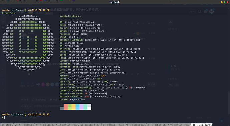
Task: Click blue C user avatar in background
Action: point(57,85)
